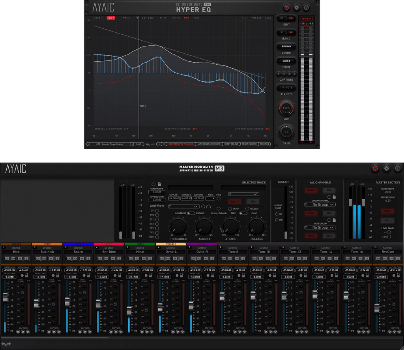Viewport: 404px width, 350px height.
Task: Click the Master Monolith power button
Action: coord(375,168)
